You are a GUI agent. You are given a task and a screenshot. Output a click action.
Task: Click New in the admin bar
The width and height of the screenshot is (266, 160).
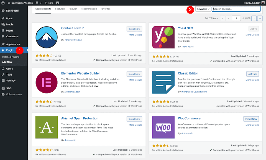coord(49,3)
